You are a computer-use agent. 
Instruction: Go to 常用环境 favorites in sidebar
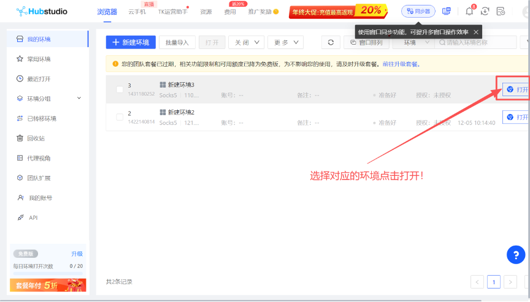tap(39, 59)
